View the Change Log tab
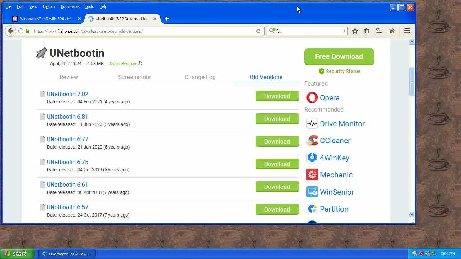461x259 pixels. click(x=200, y=77)
